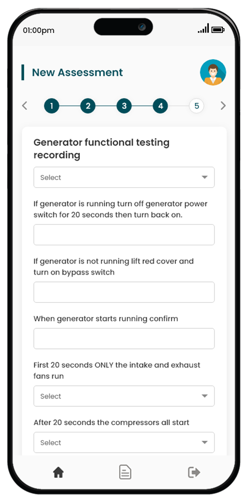Check the battery icon in status bar

218,30
